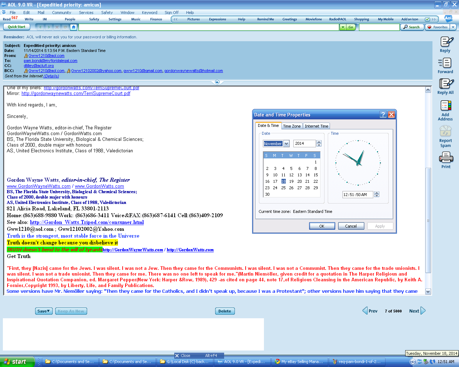
Task: Open req-pam-bondi taskbar item
Action: [x=358, y=362]
